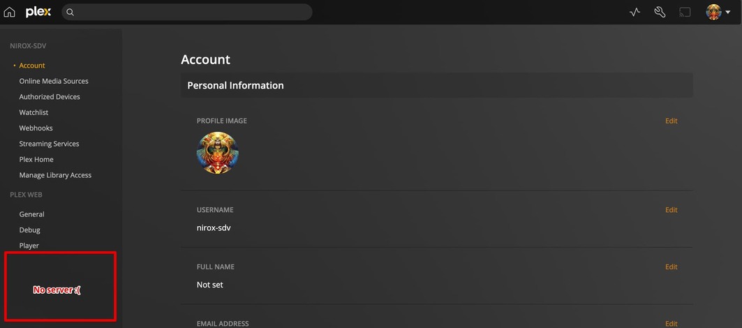Edit the username

coord(671,210)
